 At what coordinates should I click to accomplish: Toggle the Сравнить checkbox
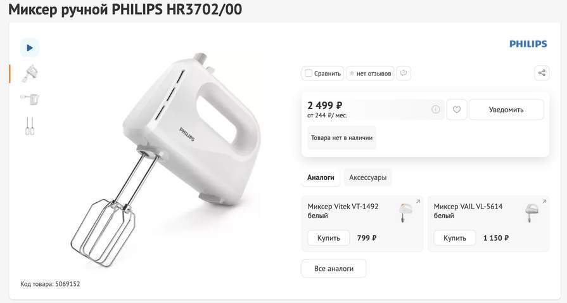[309, 73]
